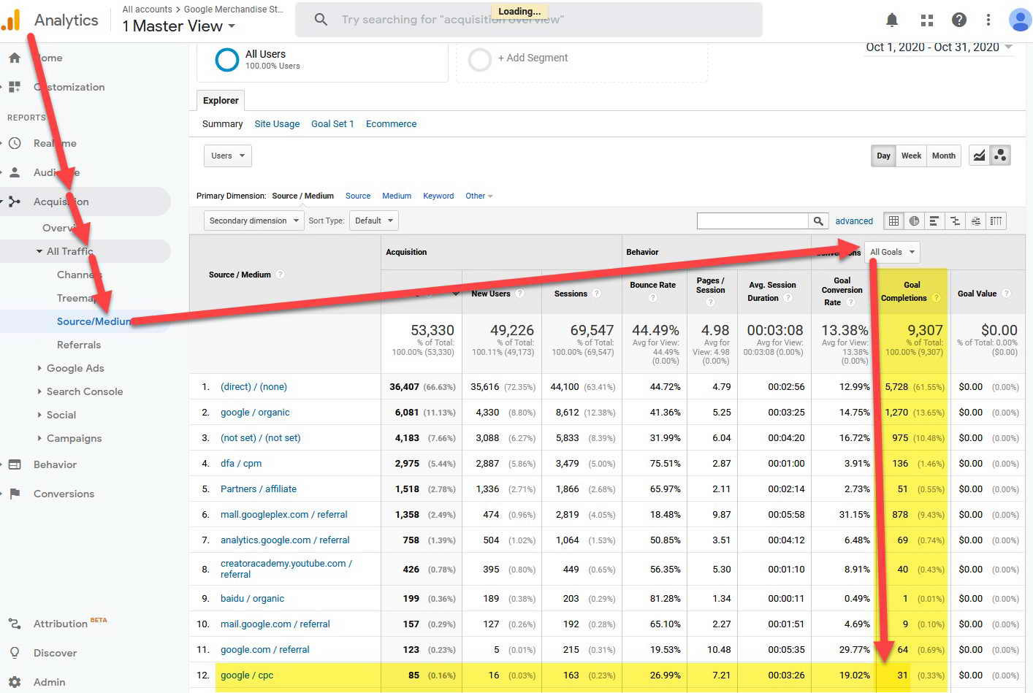
Task: Select the pivot table view icon
Action: (996, 221)
